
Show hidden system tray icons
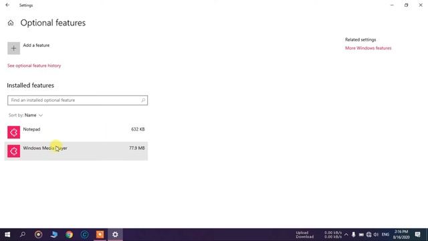[346, 235]
